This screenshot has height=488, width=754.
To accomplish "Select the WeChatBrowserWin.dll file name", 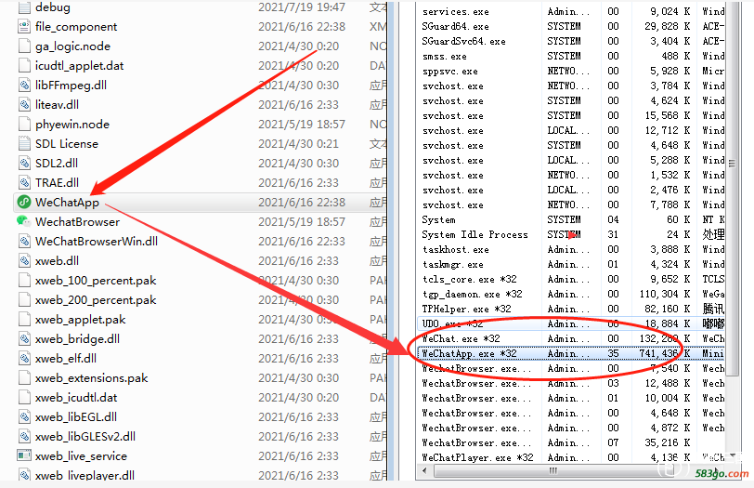I will tap(97, 241).
